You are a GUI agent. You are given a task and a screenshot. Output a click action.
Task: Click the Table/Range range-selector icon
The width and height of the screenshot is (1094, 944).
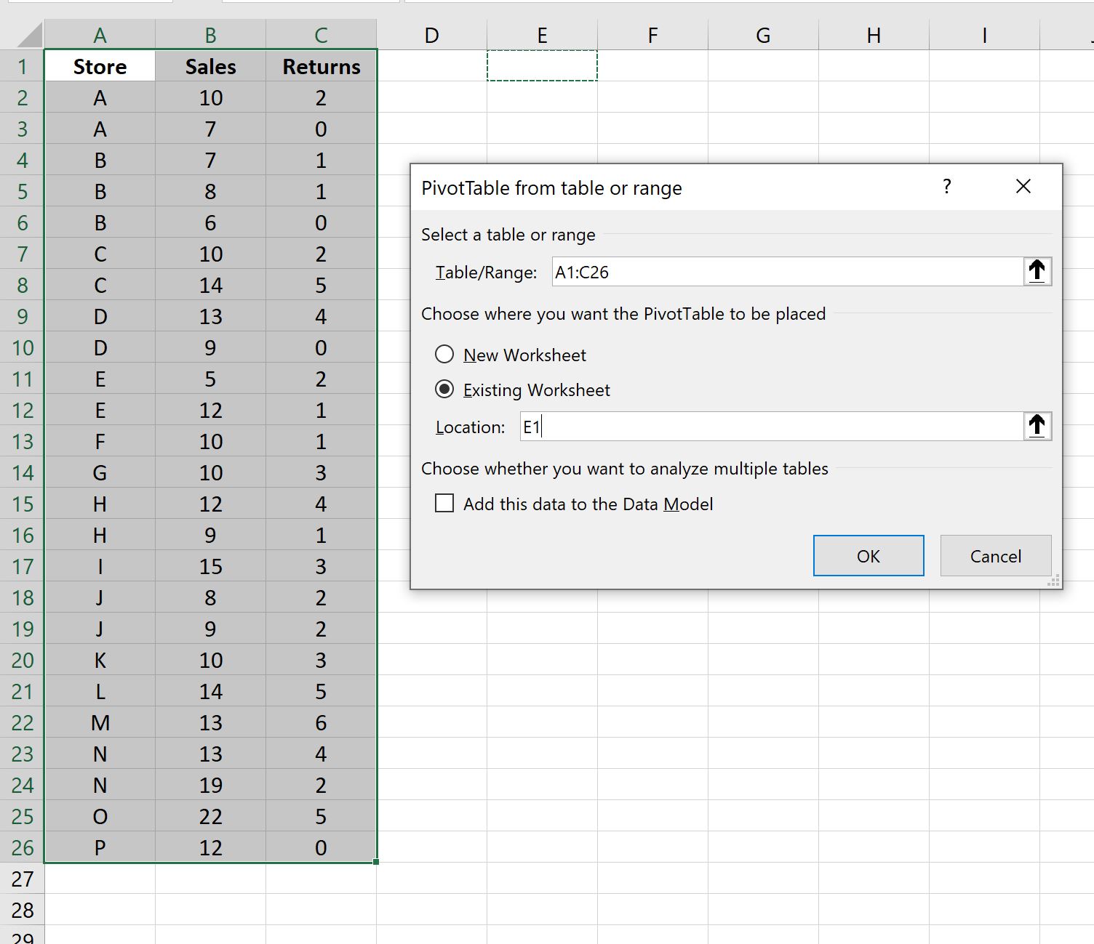pos(1037,271)
